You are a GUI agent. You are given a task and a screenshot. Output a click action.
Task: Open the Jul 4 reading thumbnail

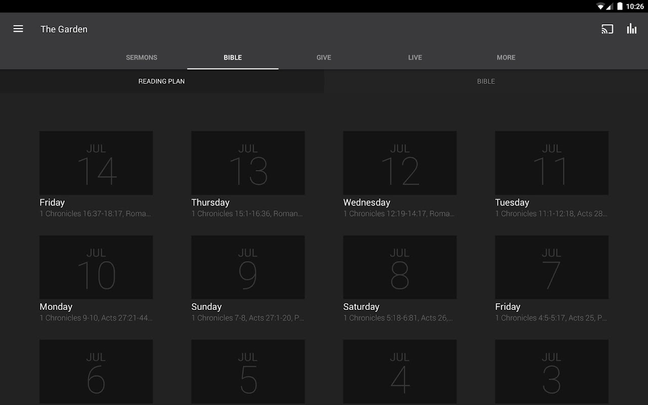400,372
